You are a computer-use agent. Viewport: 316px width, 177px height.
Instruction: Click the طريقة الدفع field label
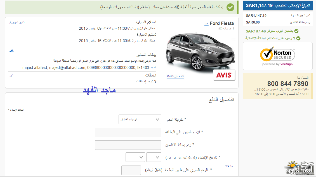tap(176, 120)
